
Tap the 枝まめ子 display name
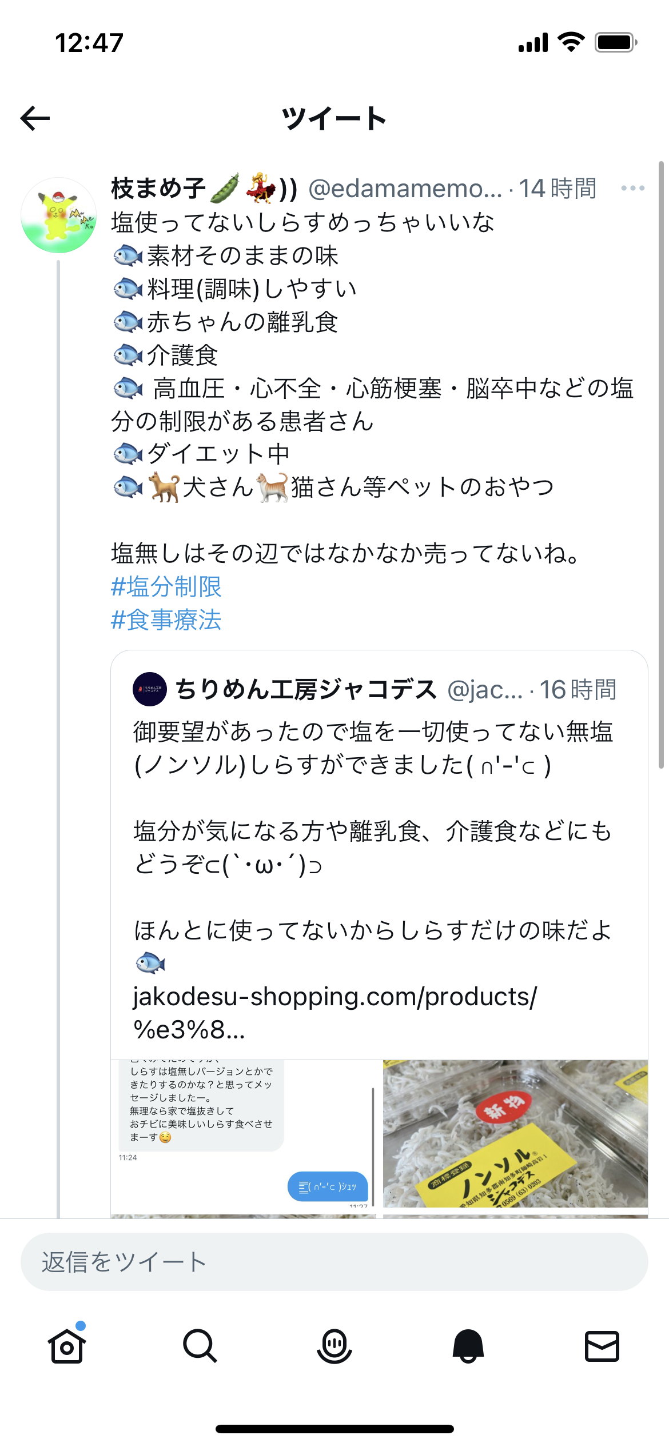pos(159,188)
